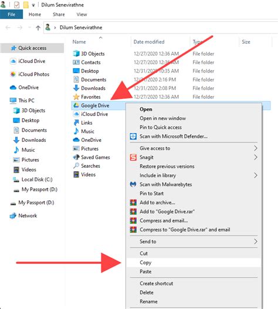Expand the Snagit submenu arrow
Viewport: 278px width, 309px height.
pos(256,157)
